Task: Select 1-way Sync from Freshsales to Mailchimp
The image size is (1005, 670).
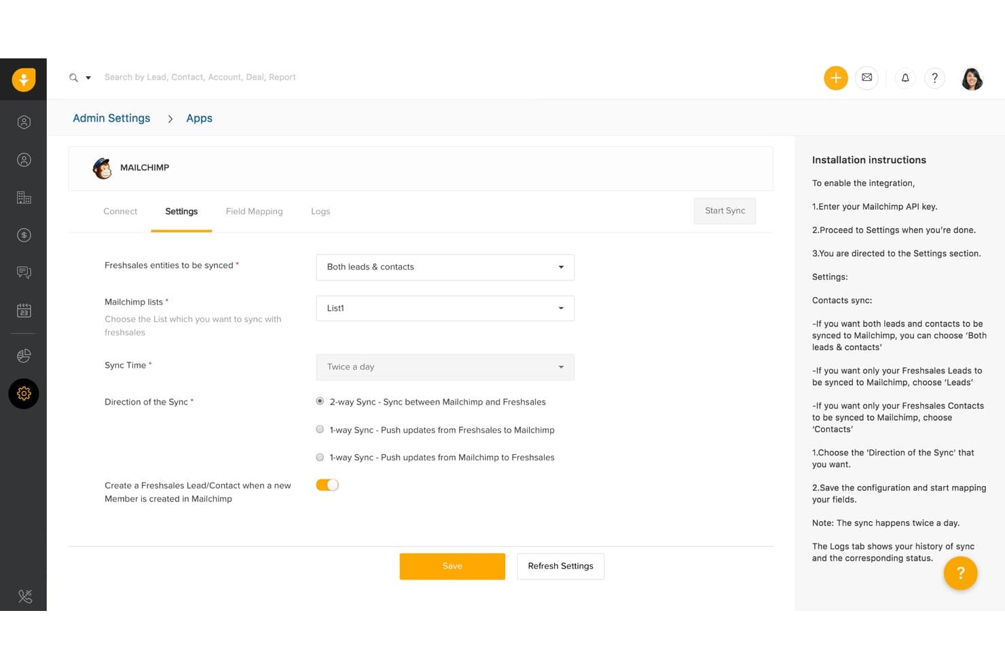Action: click(x=320, y=429)
